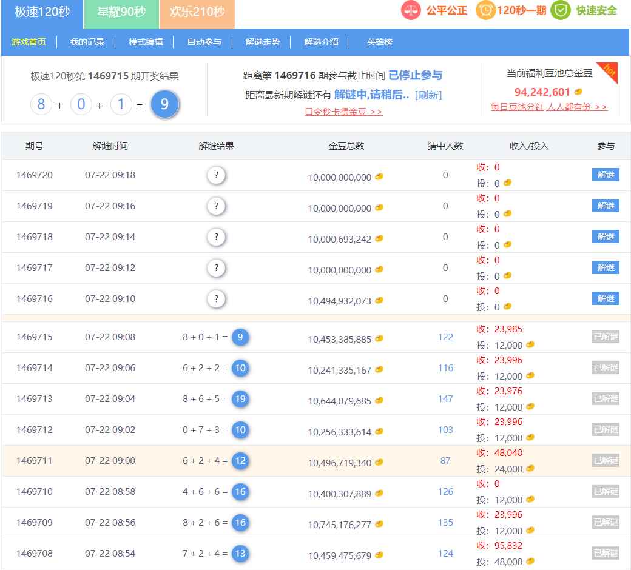The width and height of the screenshot is (631, 570).
Task: Click the question mark result of period 1469718
Action: pos(216,237)
